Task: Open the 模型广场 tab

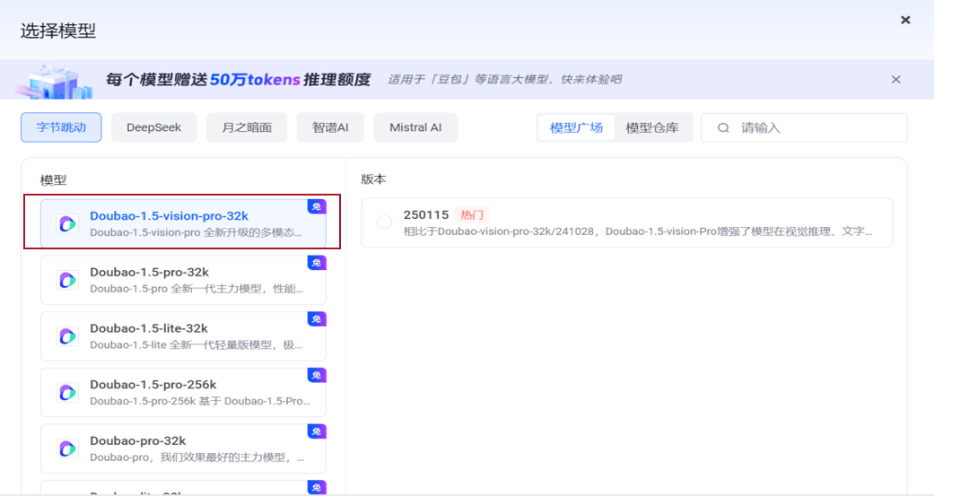Action: [576, 127]
